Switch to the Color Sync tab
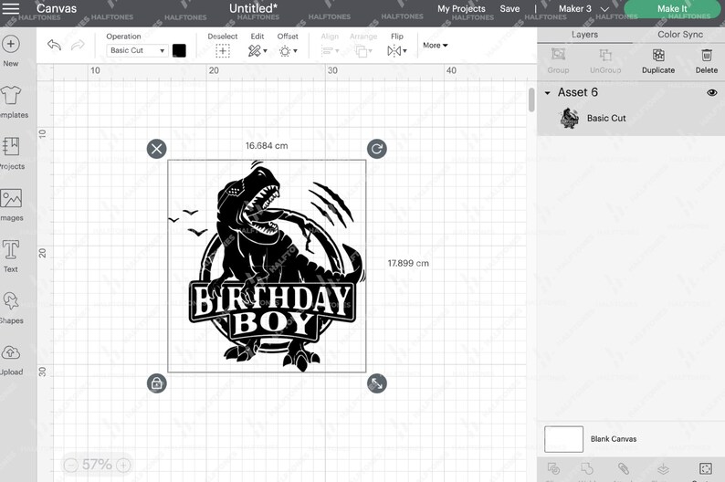Viewport: 725px width, 482px height. click(680, 35)
